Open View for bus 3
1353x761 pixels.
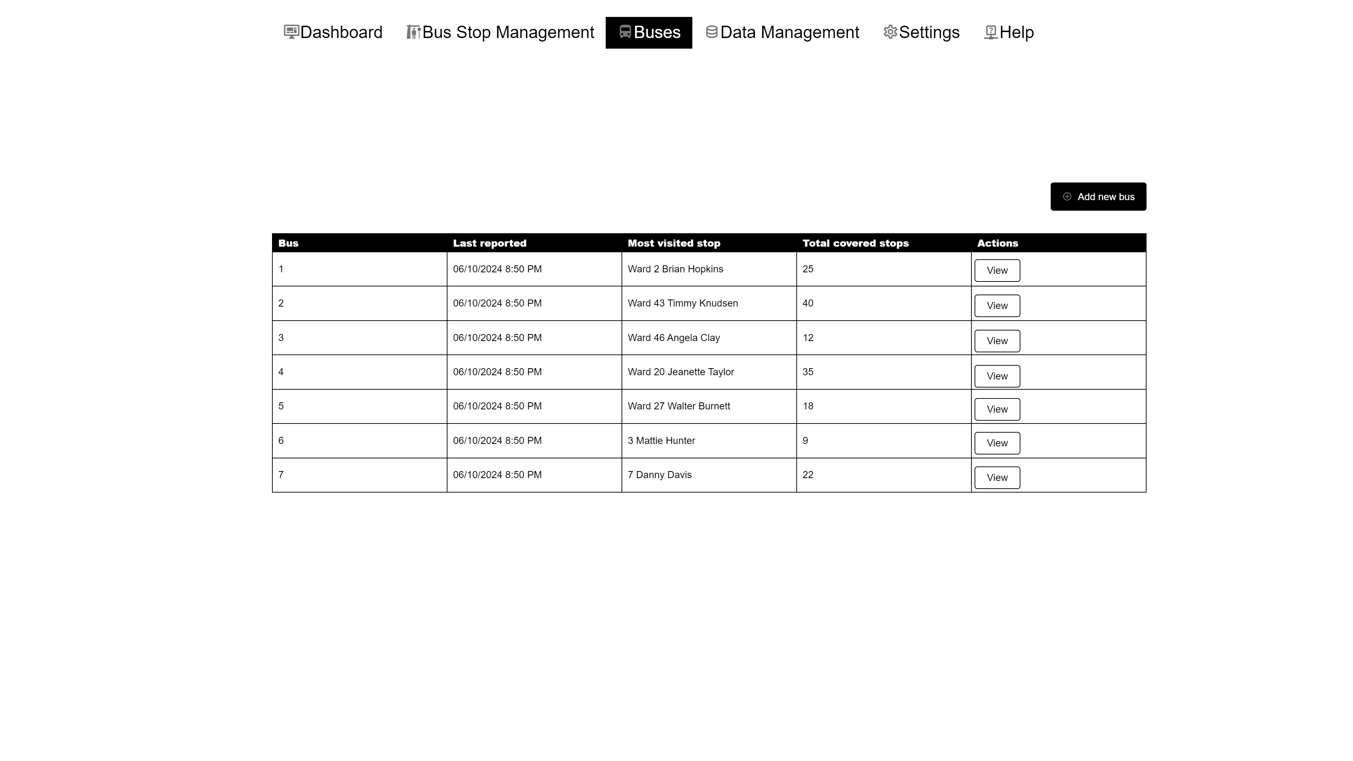(997, 341)
